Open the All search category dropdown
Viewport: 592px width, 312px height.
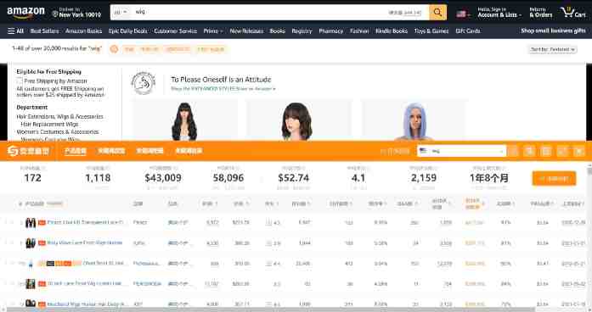pos(121,13)
